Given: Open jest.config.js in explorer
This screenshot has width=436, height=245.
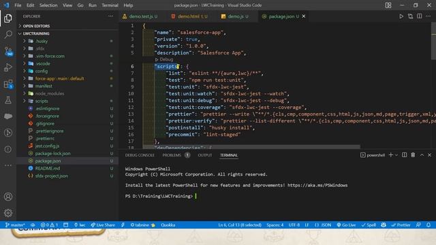Looking at the screenshot, I should pyautogui.click(x=47, y=146).
